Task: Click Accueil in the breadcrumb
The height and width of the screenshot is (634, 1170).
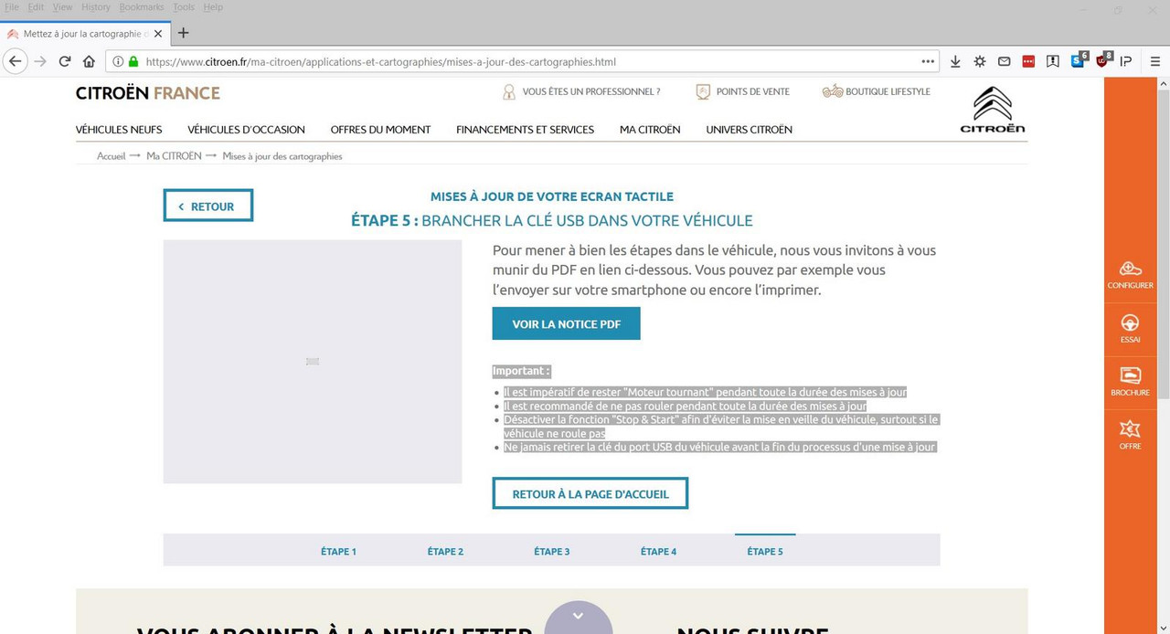Action: (x=112, y=156)
